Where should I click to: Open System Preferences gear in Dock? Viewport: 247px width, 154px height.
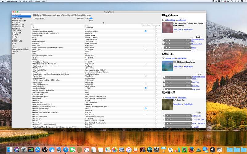click(x=157, y=150)
